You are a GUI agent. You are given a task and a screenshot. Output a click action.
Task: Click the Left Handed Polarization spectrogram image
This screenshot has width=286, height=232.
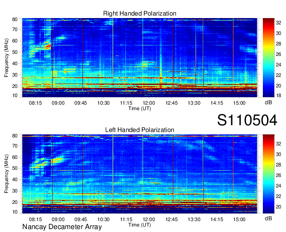pyautogui.click(x=140, y=174)
